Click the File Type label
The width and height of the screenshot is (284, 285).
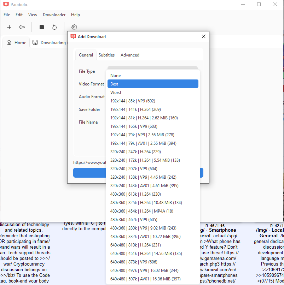pos(87,71)
